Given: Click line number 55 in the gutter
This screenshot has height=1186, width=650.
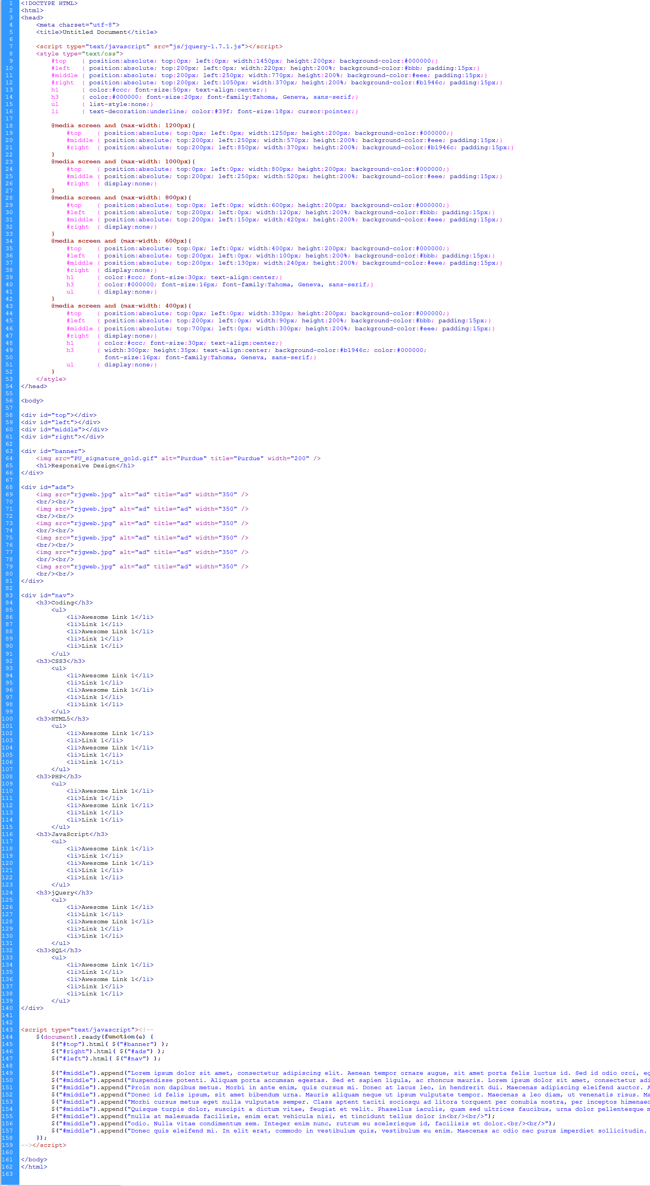Looking at the screenshot, I should point(9,394).
